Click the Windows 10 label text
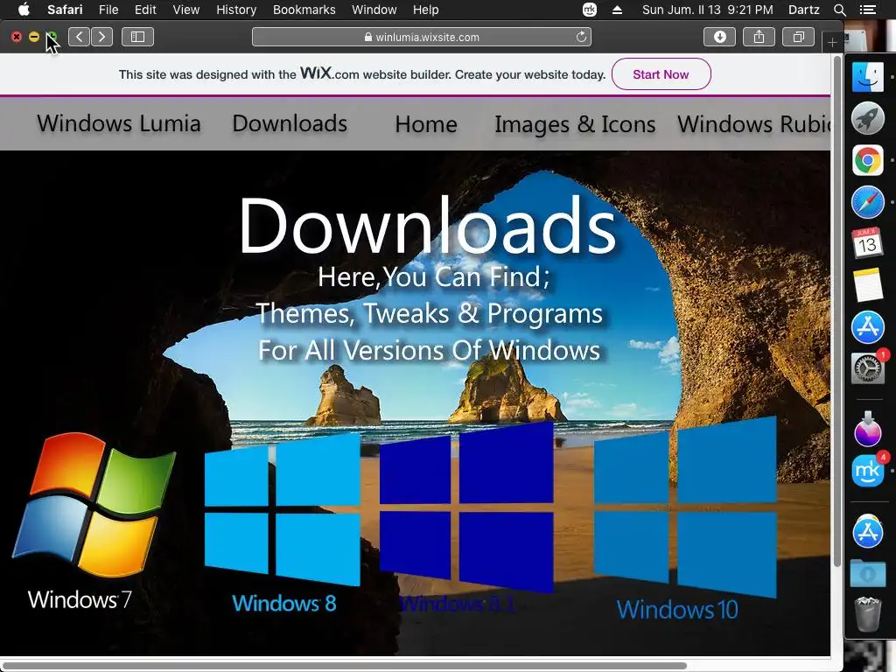The image size is (896, 672). [x=677, y=610]
